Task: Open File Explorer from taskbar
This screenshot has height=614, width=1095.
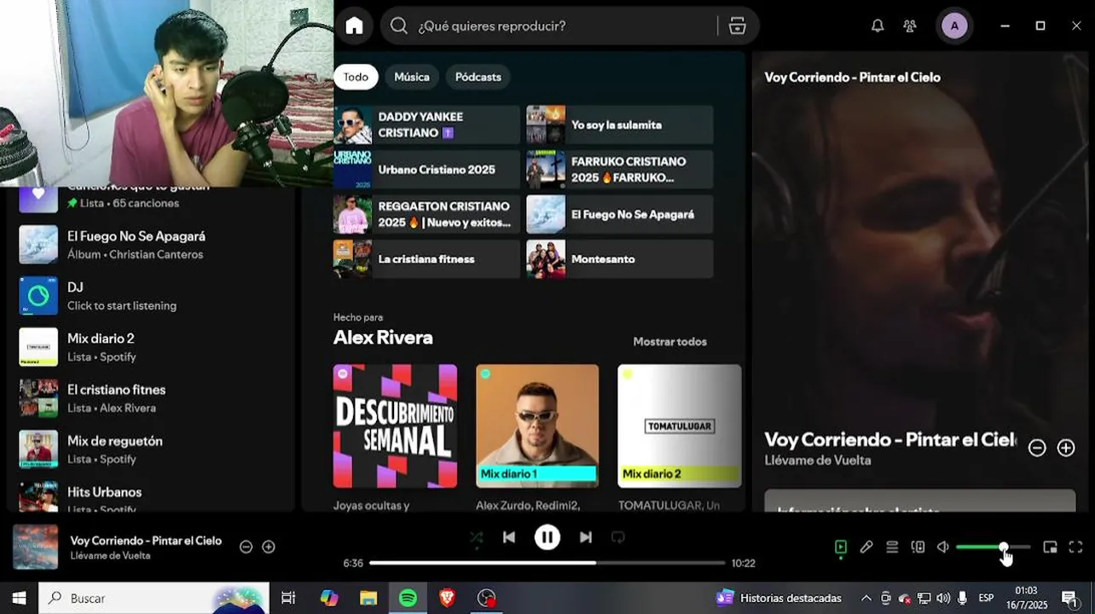Action: [368, 598]
